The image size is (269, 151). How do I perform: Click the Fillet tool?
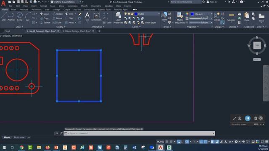(69, 18)
